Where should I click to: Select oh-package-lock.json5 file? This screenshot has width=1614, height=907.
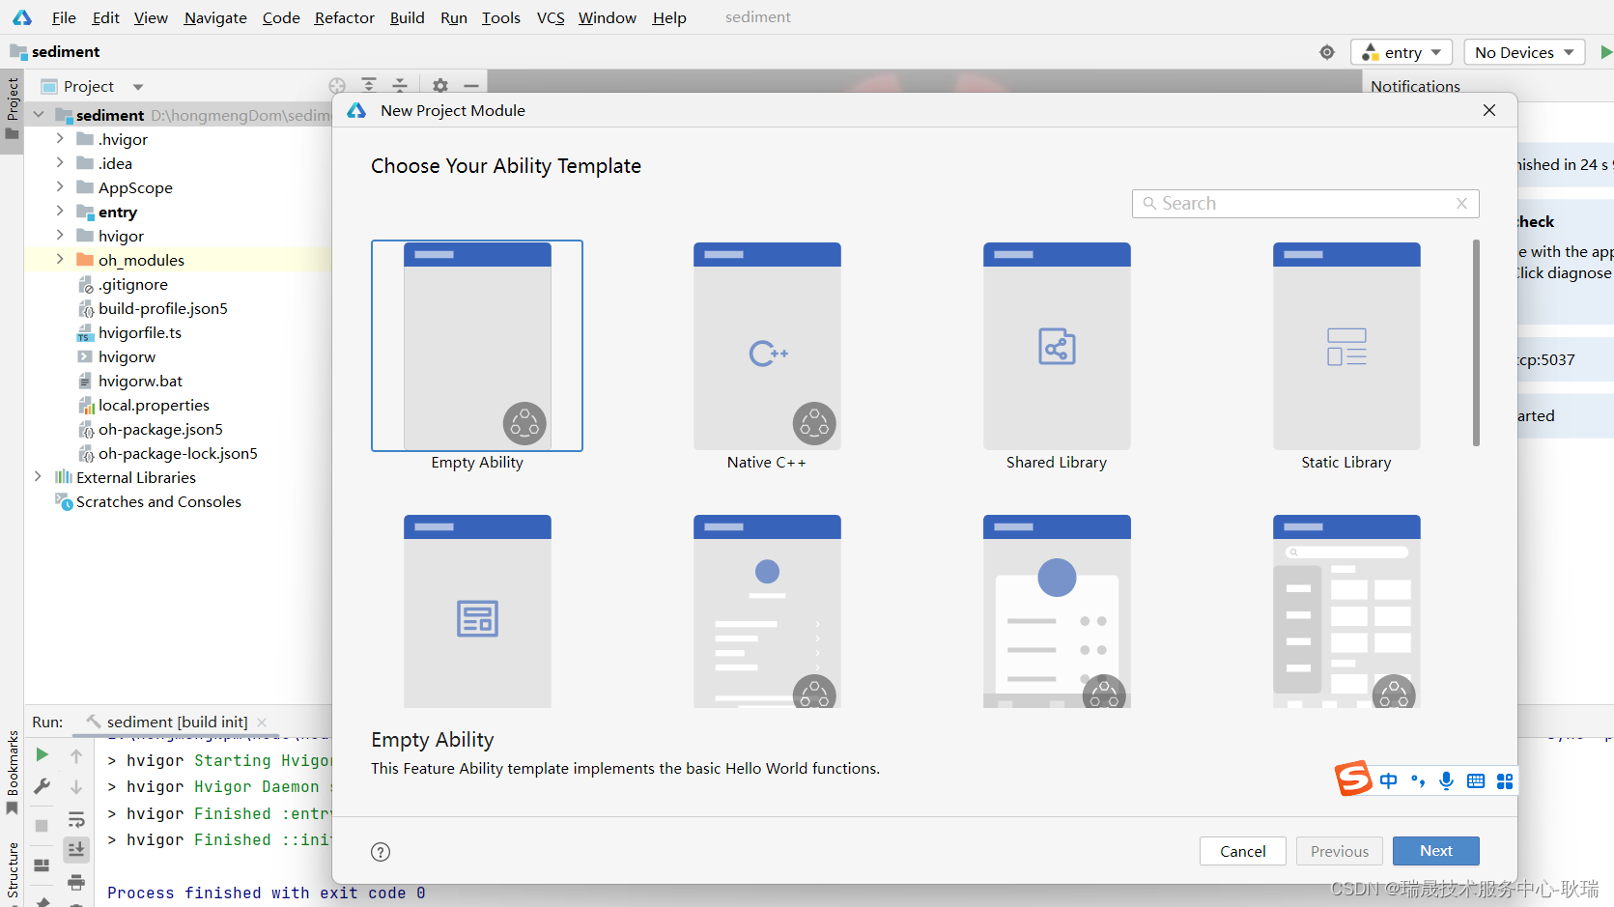click(178, 453)
